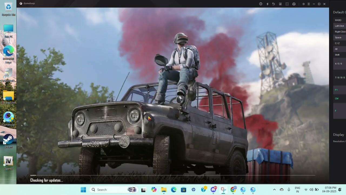Select the Right Click mapping row

pos(340,32)
